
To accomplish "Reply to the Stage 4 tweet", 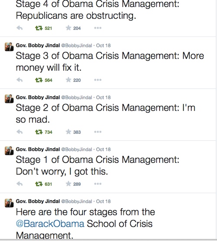I will [20, 28].
